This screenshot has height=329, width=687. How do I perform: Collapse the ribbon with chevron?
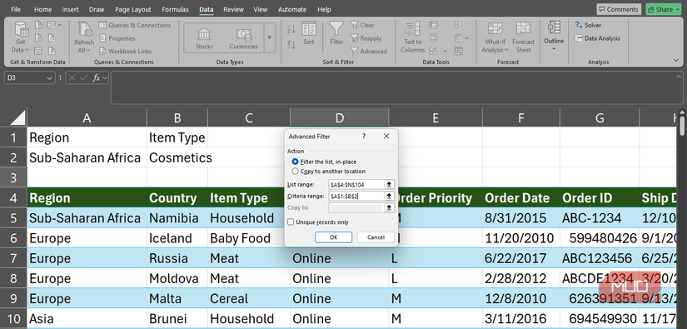point(675,60)
